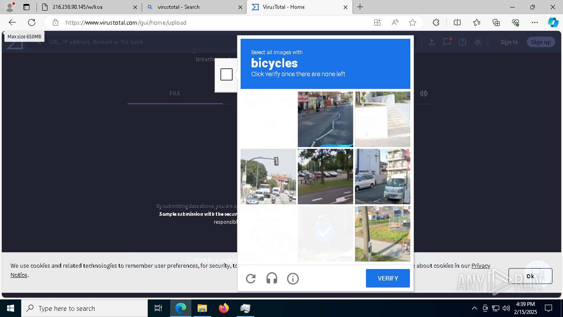
Task: Click the taskbar search box
Action: 84,308
